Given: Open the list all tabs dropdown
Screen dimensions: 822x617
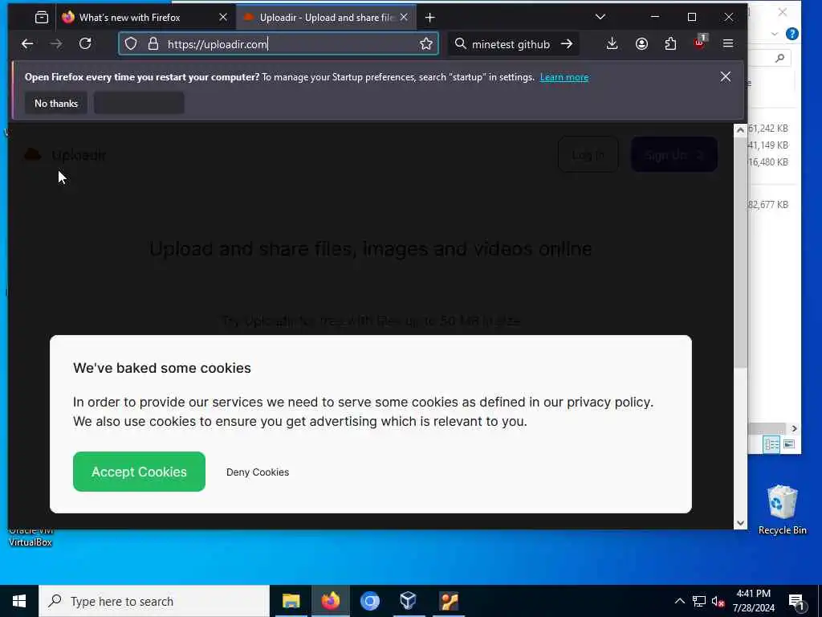Looking at the screenshot, I should click(x=600, y=17).
